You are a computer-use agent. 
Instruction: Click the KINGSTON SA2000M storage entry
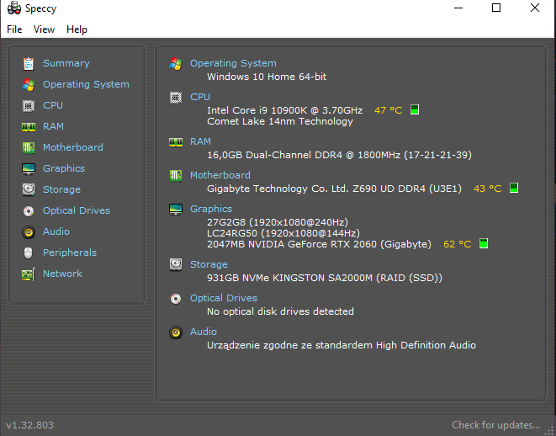(325, 278)
